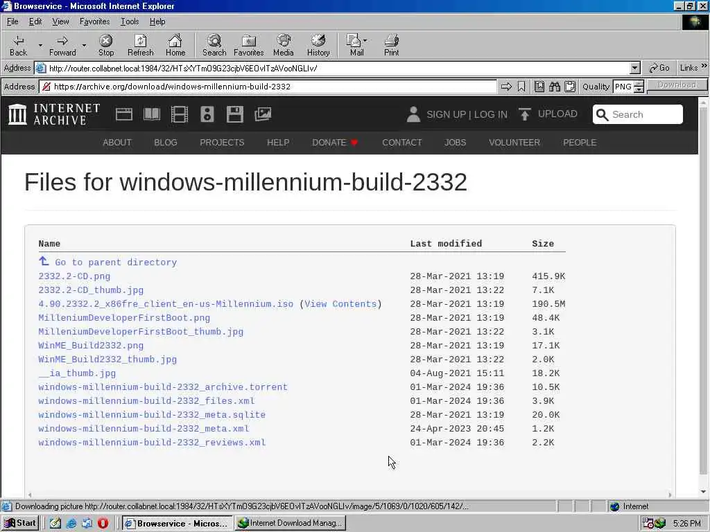Open the Internet Archive texts book icon
This screenshot has width=710, height=532.
coord(152,114)
